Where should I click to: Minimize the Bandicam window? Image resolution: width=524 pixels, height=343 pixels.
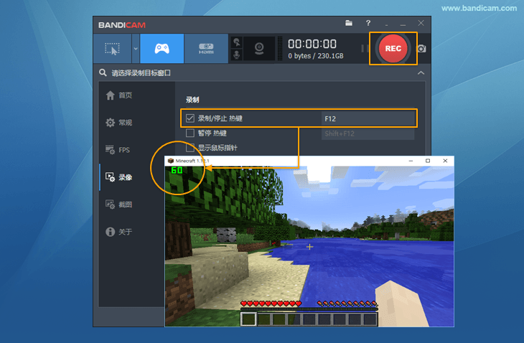(x=403, y=24)
